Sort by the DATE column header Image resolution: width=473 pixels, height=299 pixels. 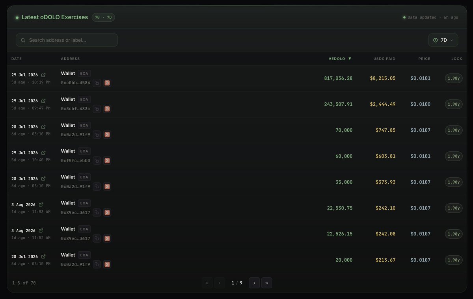pos(17,59)
